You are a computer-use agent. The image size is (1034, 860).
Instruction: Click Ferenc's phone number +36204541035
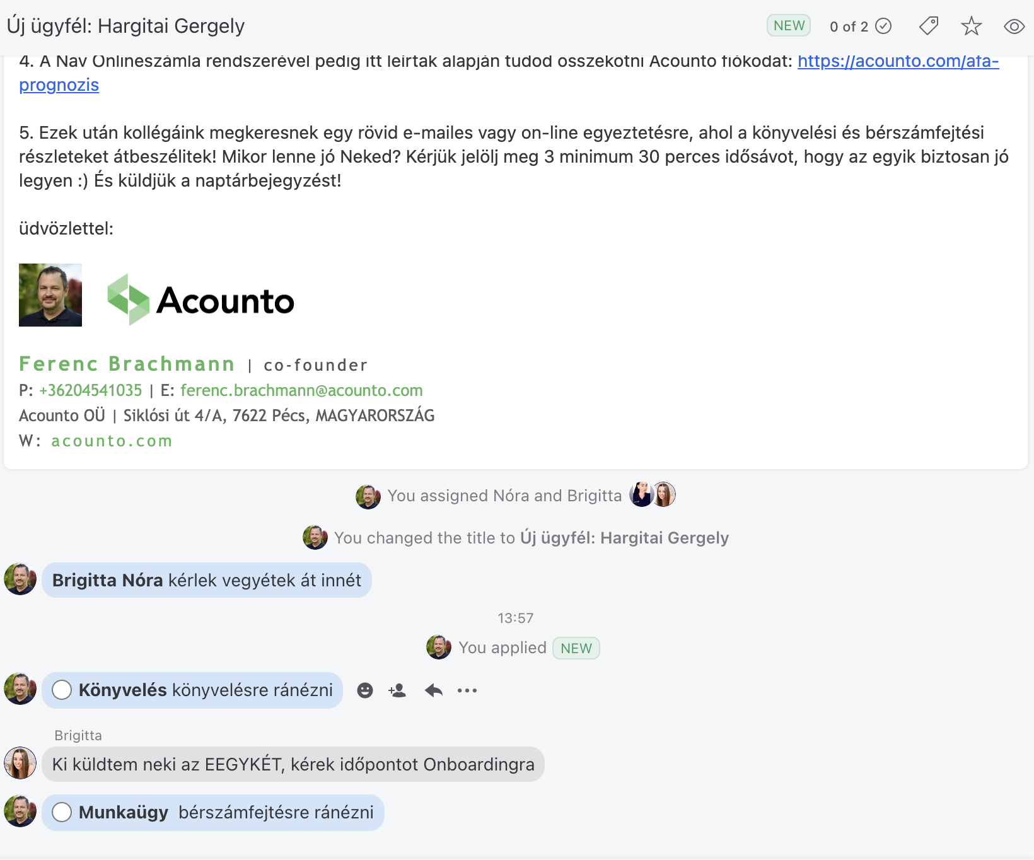tap(91, 390)
